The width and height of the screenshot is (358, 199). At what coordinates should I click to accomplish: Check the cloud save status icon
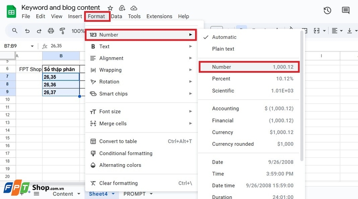[x=134, y=8]
